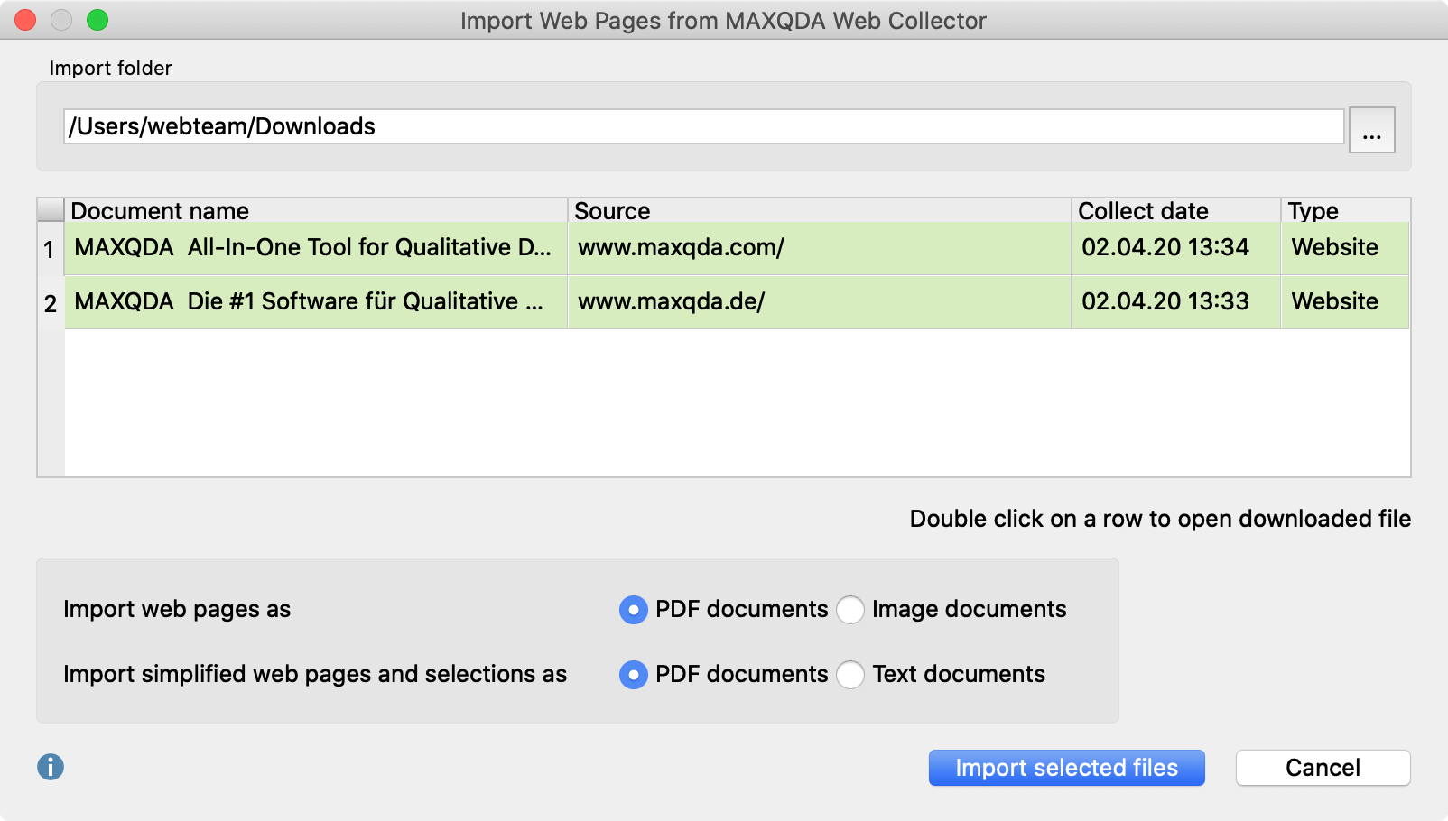
Task: Click Type cell 'Website' in maxqda.com row
Action: pos(1345,248)
